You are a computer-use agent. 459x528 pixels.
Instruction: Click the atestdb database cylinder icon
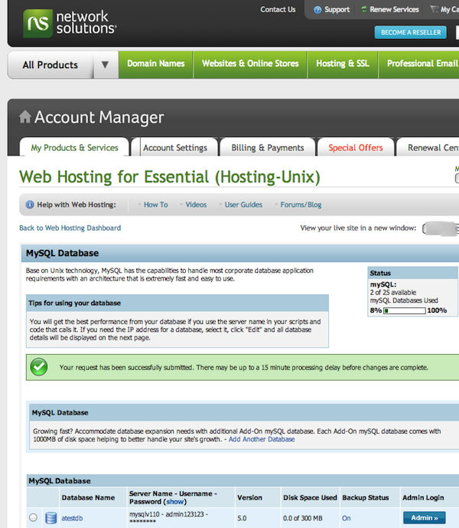tap(51, 518)
